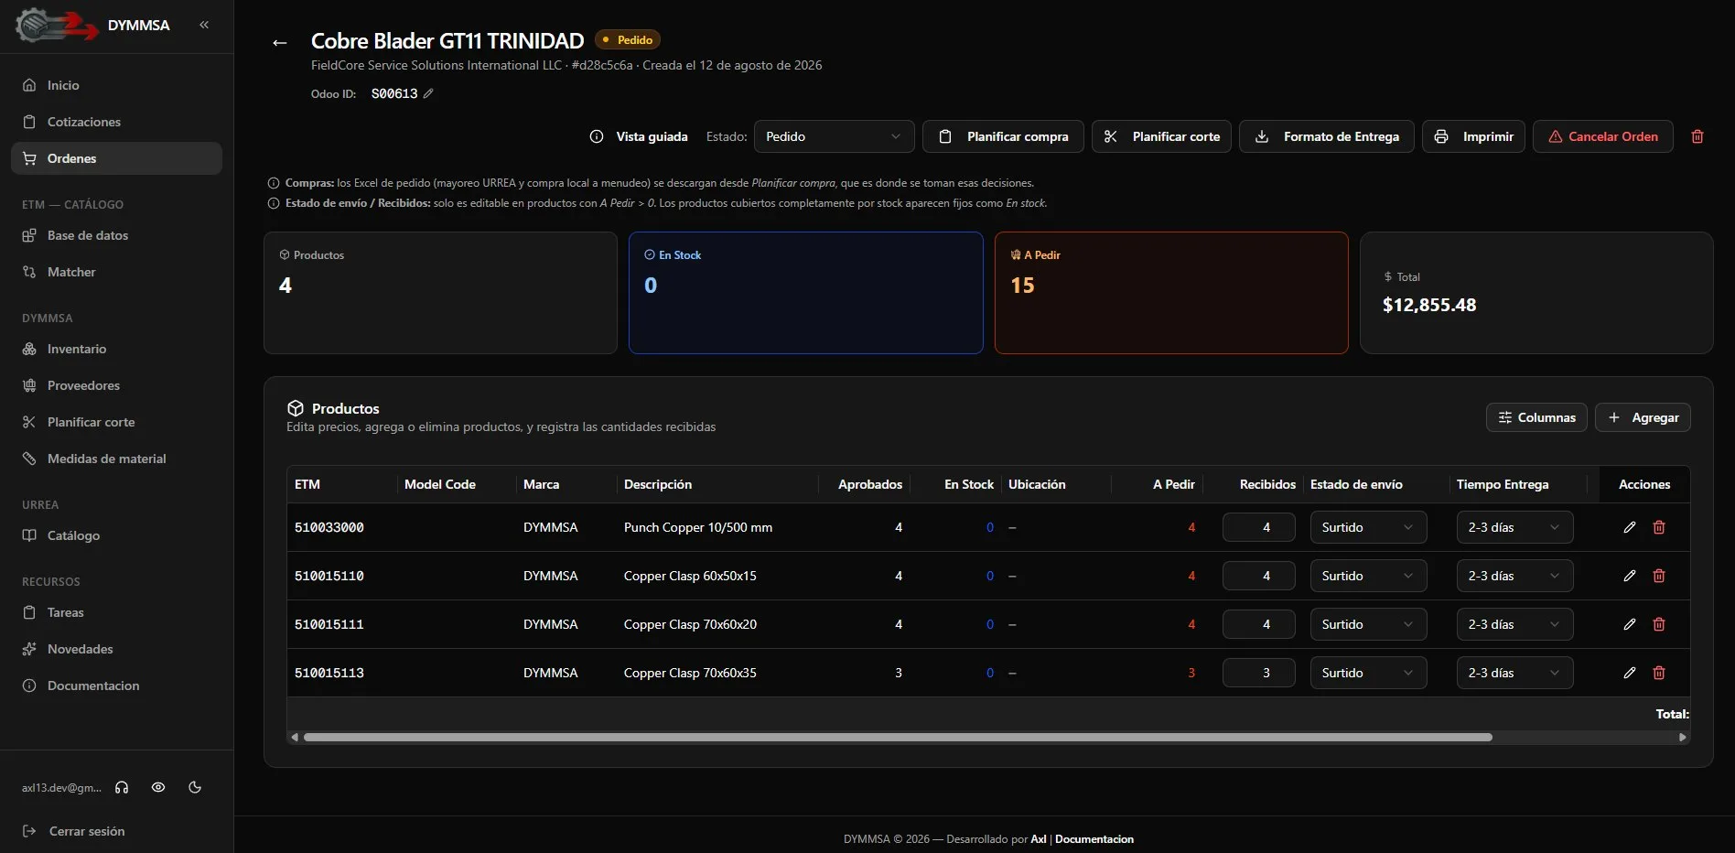Delete Copper Clasp 60x50x15 row
The height and width of the screenshot is (853, 1735).
pyautogui.click(x=1659, y=576)
